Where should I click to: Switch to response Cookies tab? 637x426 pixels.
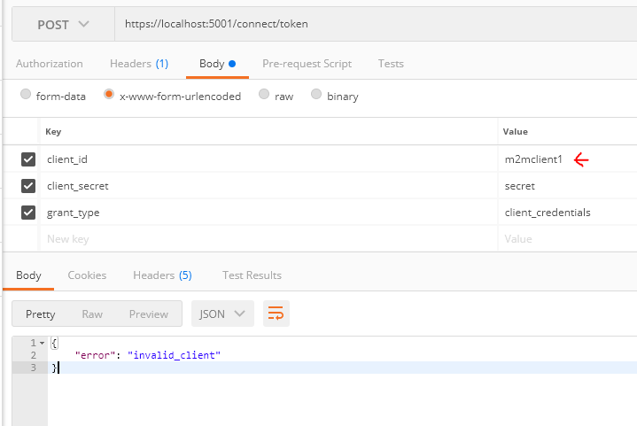87,275
